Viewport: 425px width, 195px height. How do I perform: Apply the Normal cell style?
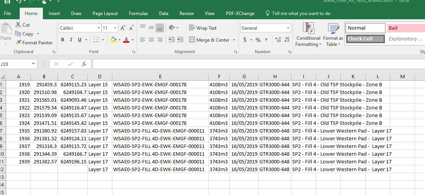[x=366, y=28]
